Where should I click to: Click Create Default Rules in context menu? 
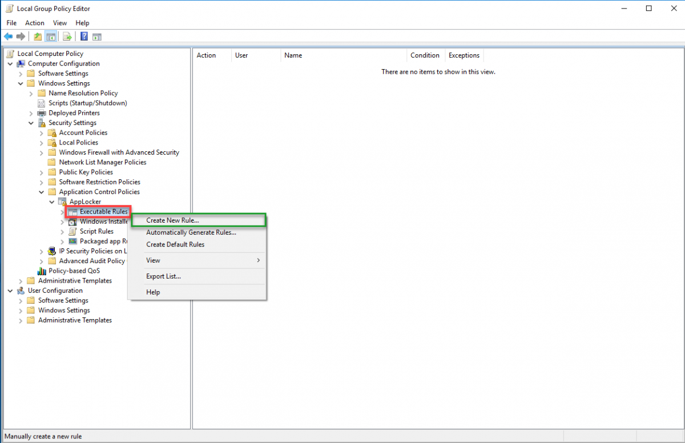point(175,244)
